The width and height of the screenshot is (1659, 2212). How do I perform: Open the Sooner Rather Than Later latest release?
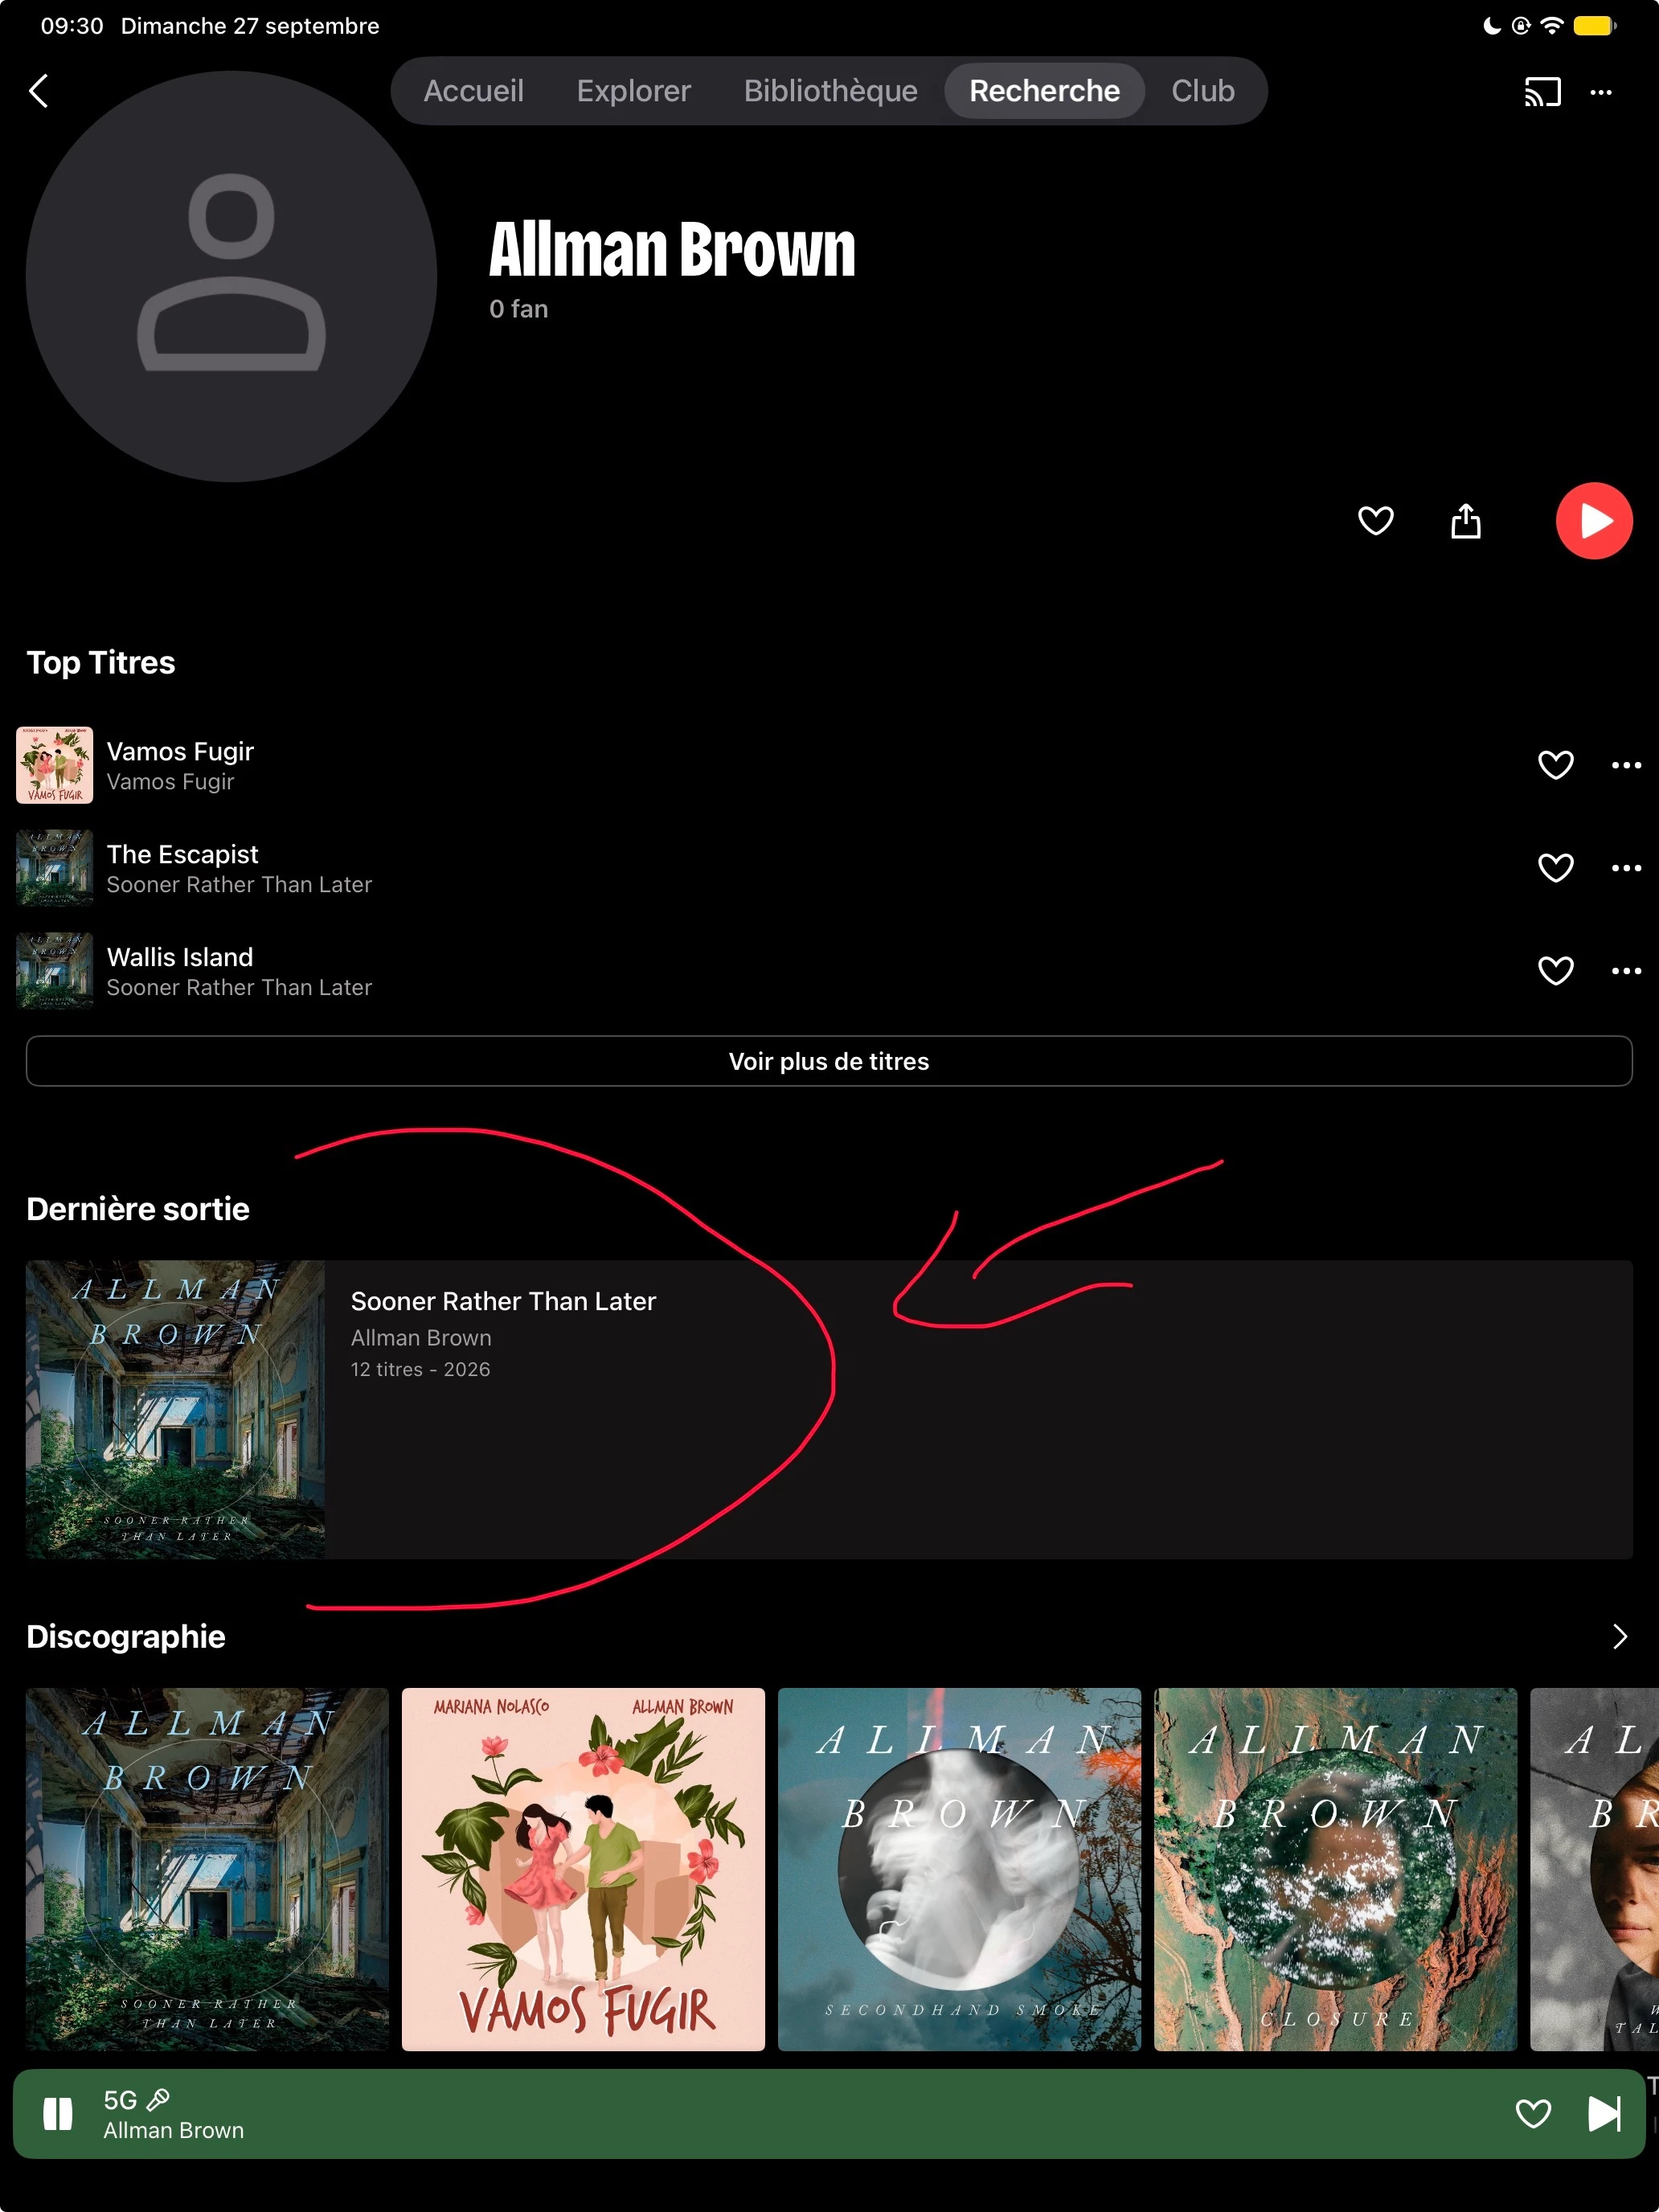tap(829, 1409)
